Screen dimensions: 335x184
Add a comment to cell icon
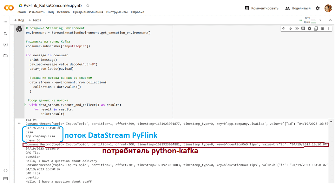pyautogui.click(x=303, y=28)
